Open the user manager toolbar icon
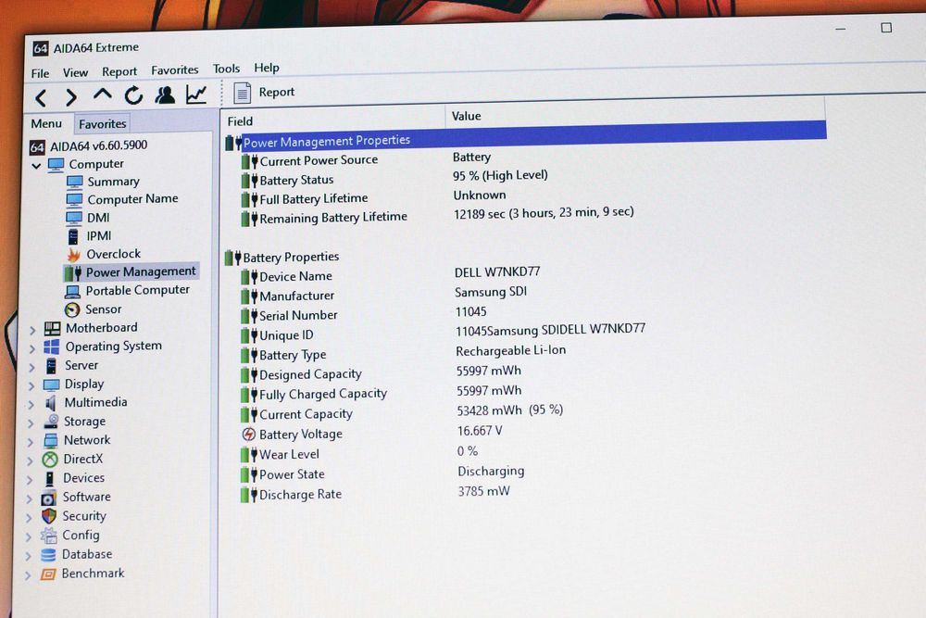 click(x=165, y=95)
